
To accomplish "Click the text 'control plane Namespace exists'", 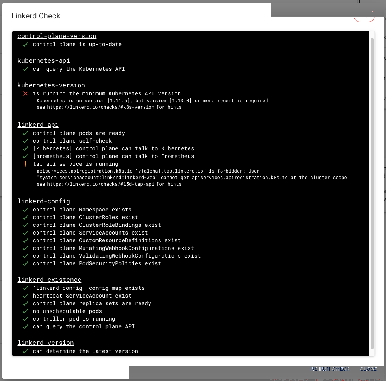I will coord(82,210).
